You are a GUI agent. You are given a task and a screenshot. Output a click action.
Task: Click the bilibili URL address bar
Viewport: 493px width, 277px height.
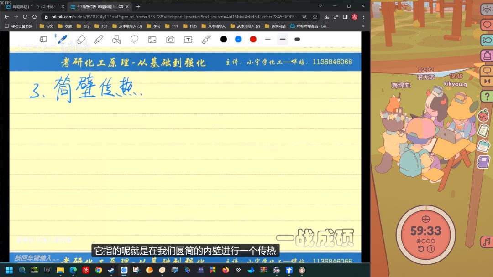(x=174, y=16)
